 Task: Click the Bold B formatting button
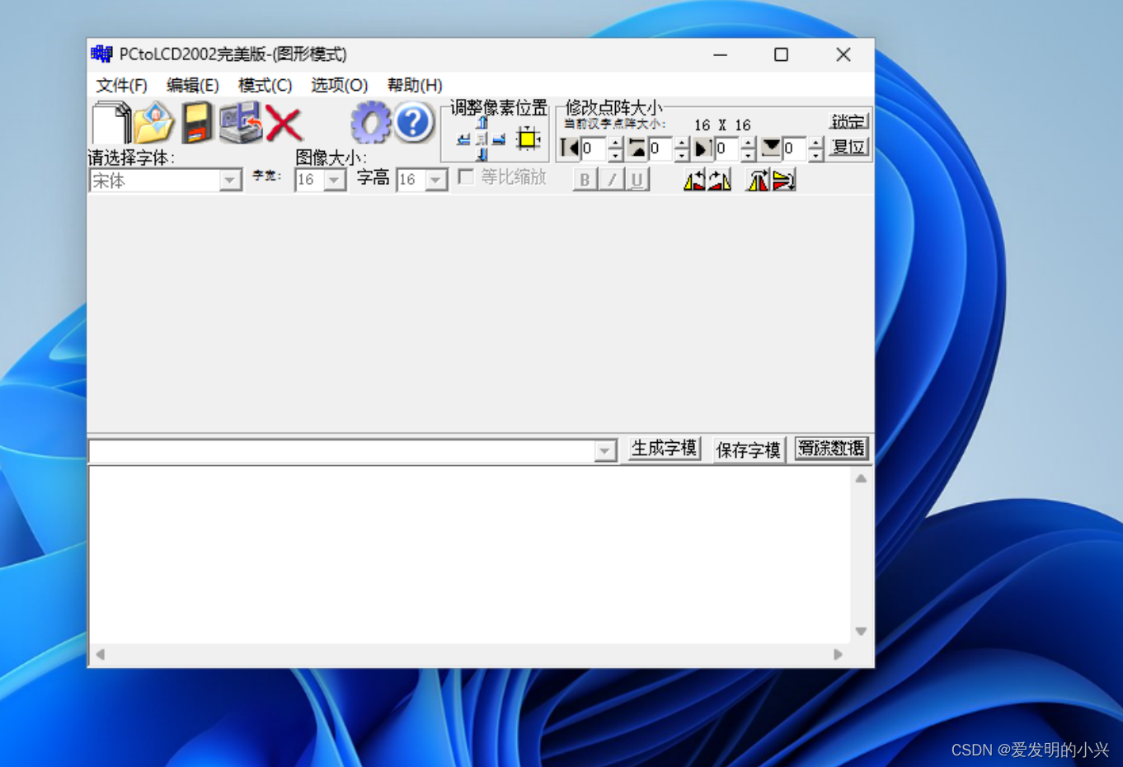585,180
